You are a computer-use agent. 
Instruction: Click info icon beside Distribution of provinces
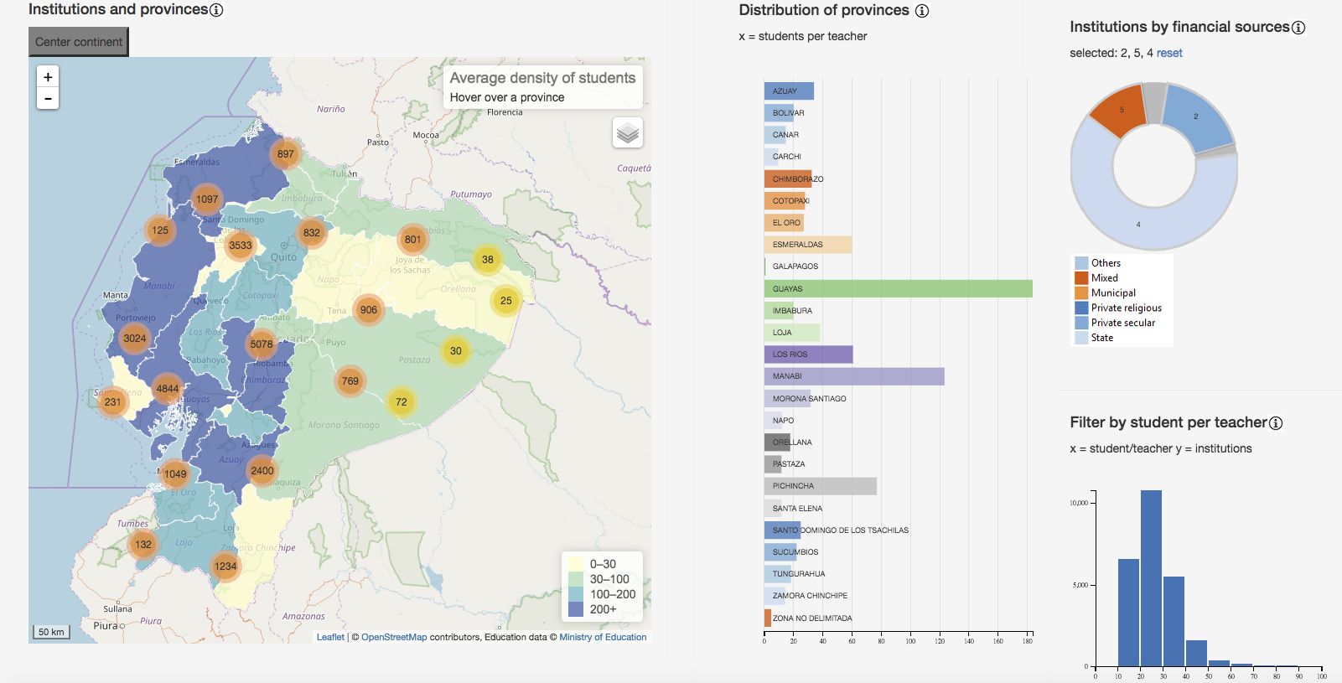(x=922, y=11)
